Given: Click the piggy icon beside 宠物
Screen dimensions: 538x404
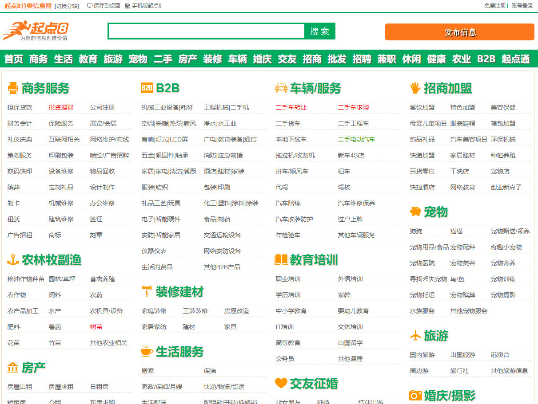Looking at the screenshot, I should pos(414,212).
